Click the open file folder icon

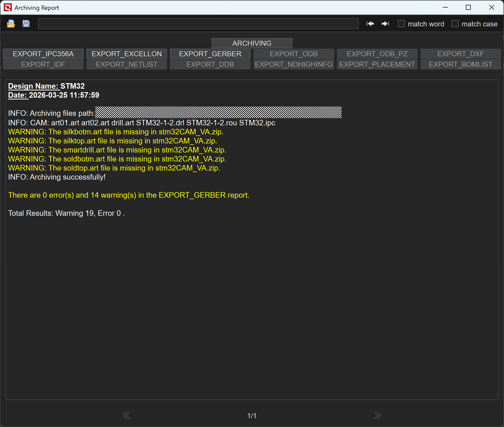tap(11, 24)
